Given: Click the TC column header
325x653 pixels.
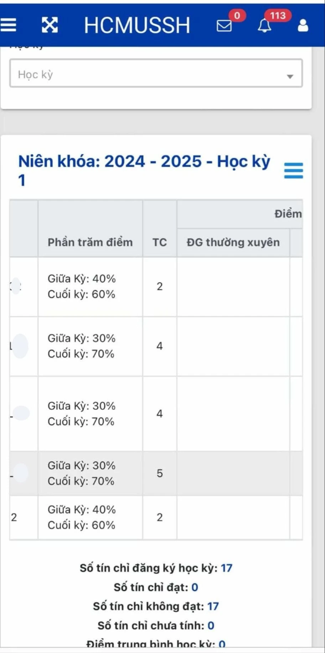Looking at the screenshot, I should 159,242.
